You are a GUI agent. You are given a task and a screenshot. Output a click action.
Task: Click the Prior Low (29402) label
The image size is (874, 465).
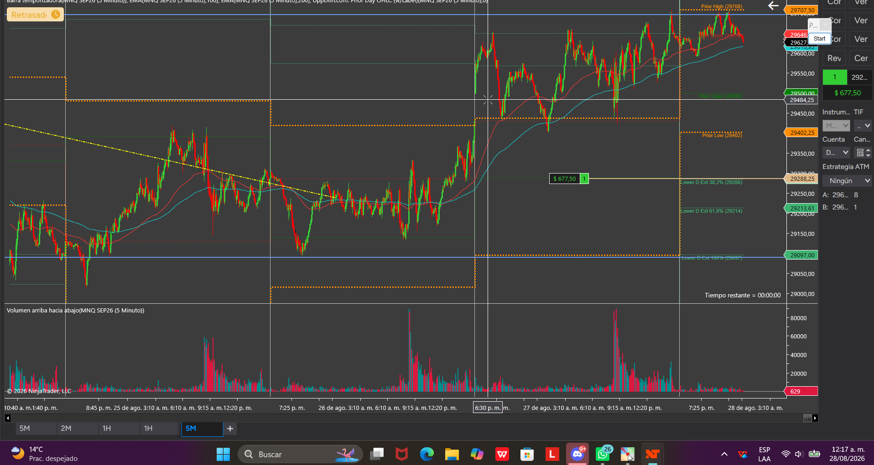tap(722, 135)
